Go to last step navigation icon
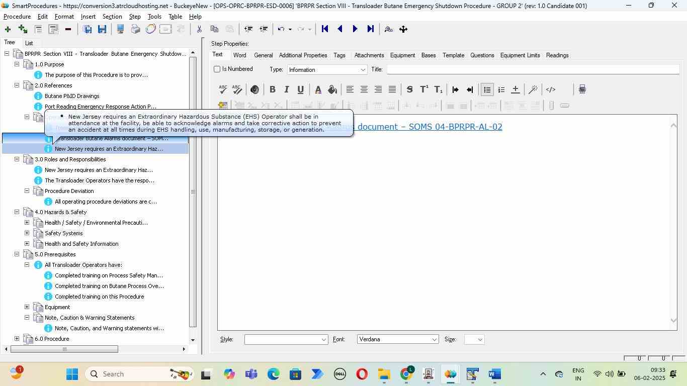The width and height of the screenshot is (687, 386). (x=371, y=29)
